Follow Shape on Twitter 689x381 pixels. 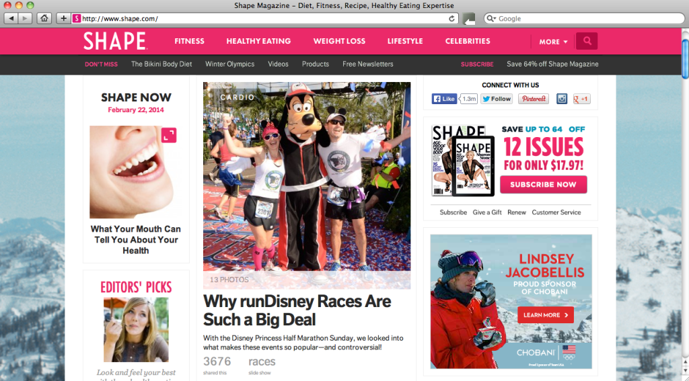tap(497, 99)
